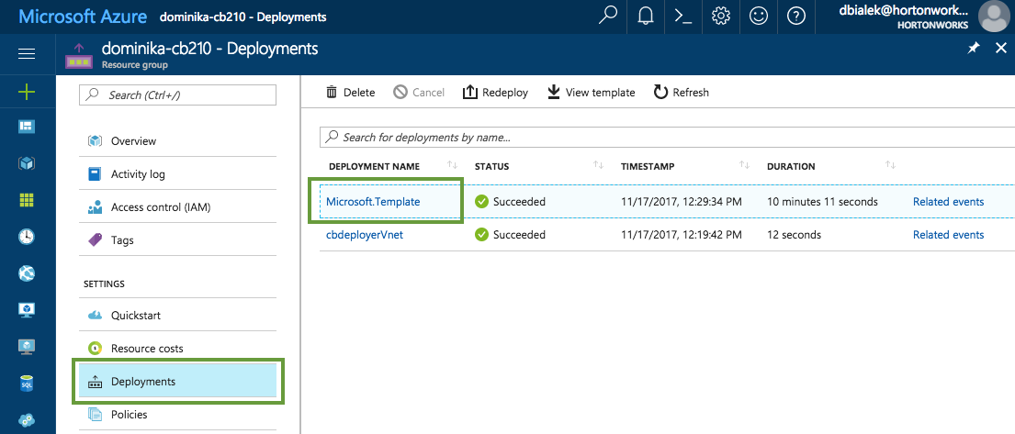Sort by Timestamp column arrows
The height and width of the screenshot is (434, 1015).
(744, 166)
